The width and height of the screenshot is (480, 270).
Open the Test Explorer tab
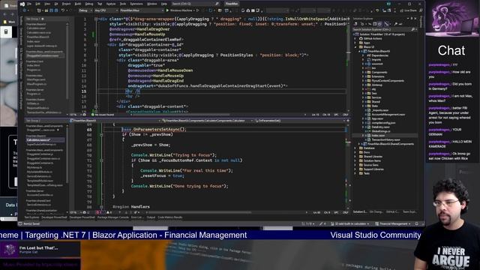tap(31, 217)
